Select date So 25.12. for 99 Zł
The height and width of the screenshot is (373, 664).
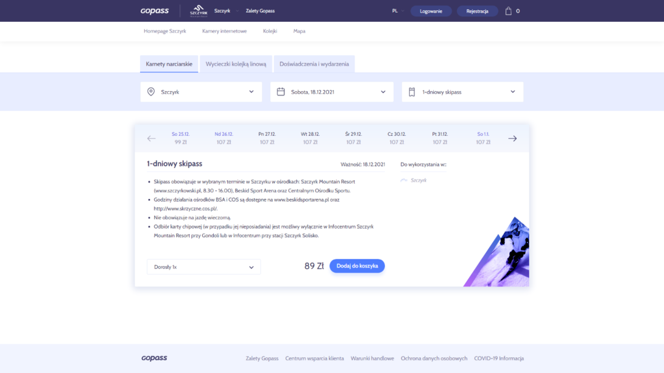[x=180, y=138]
